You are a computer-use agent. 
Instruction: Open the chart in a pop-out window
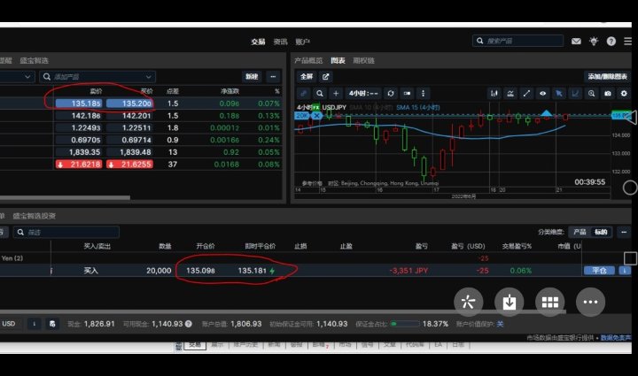326,77
